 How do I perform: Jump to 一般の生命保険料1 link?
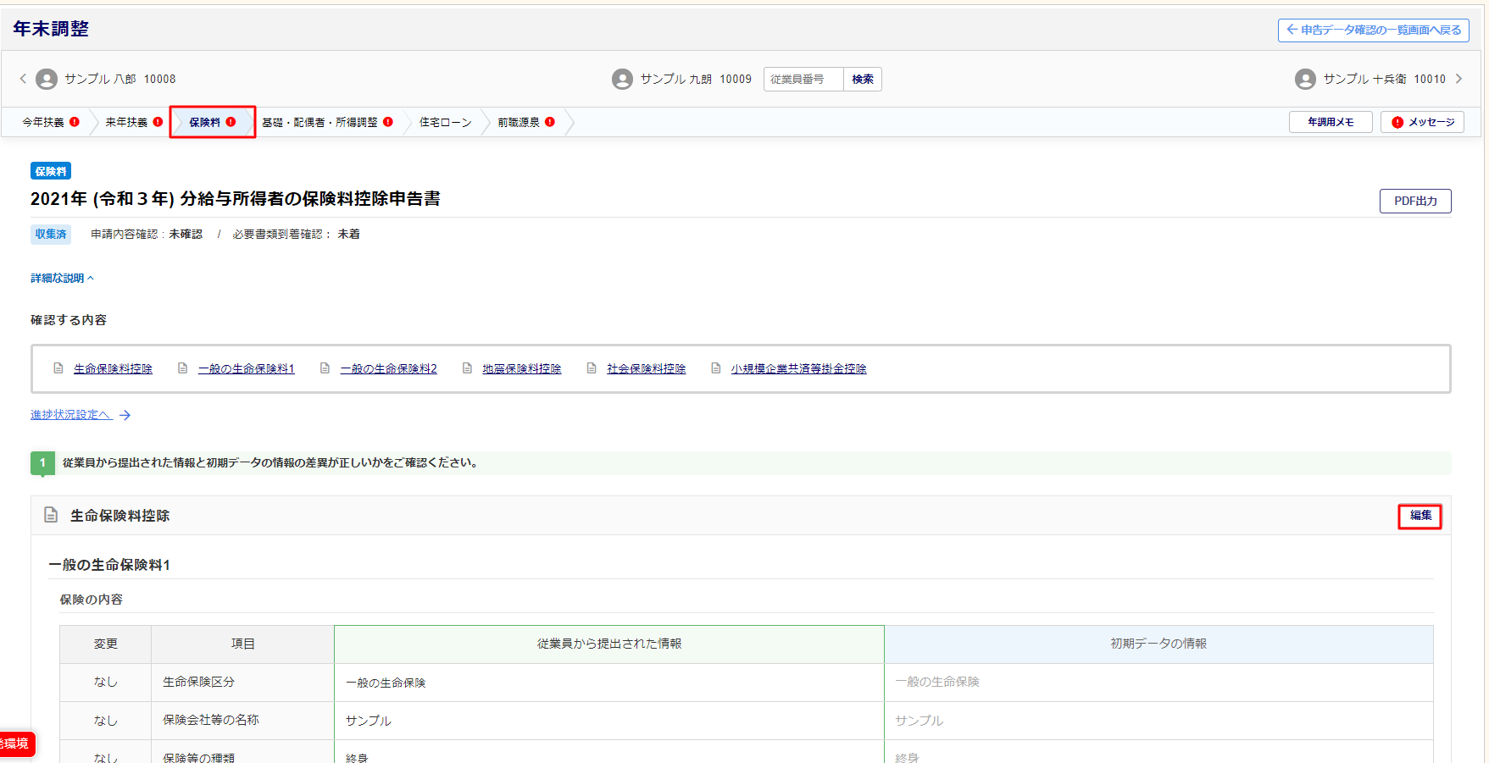[247, 368]
